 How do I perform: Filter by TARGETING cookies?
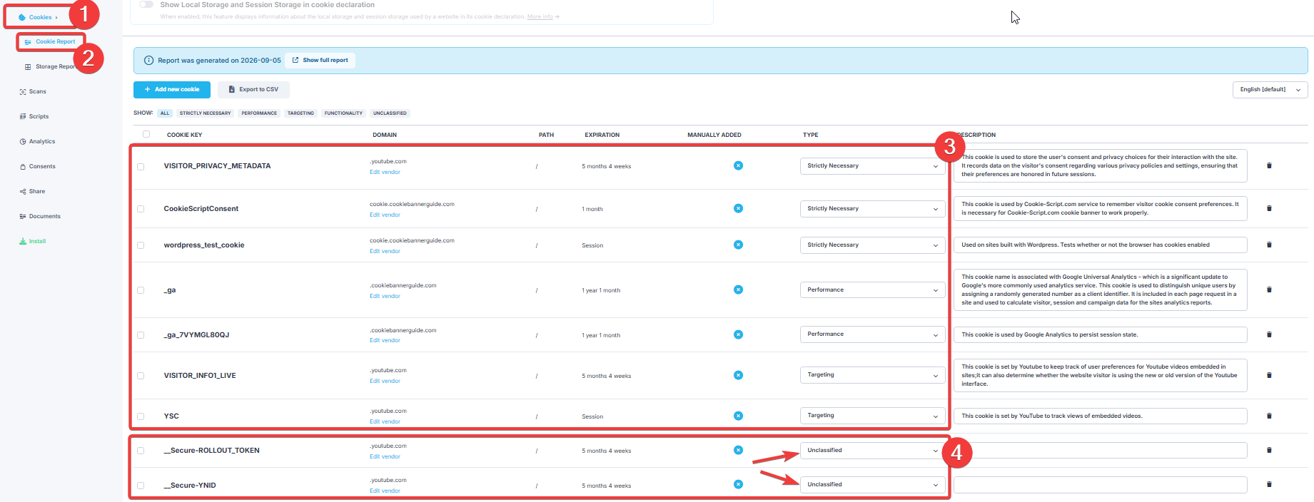pyautogui.click(x=300, y=113)
